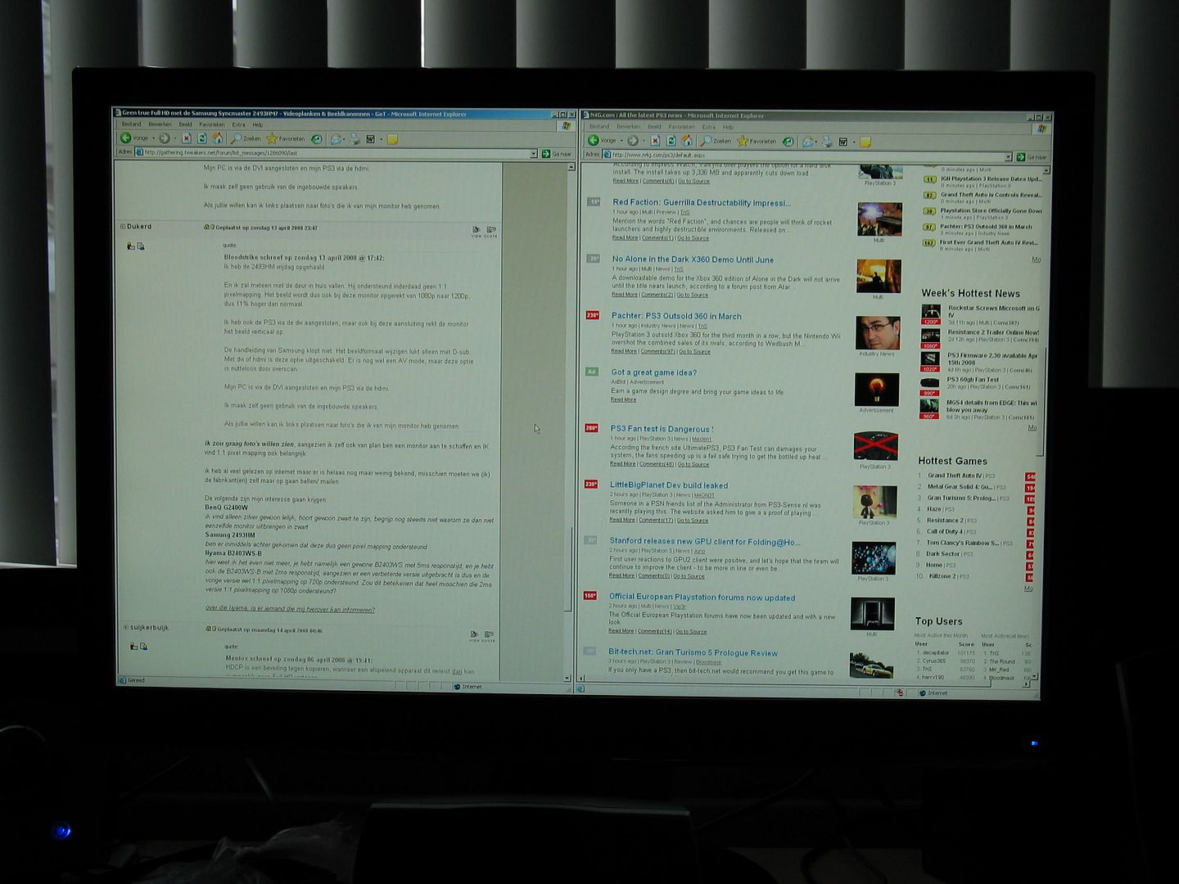Open the media/history globe icon in the tweakers window
The height and width of the screenshot is (884, 1179).
(x=317, y=138)
